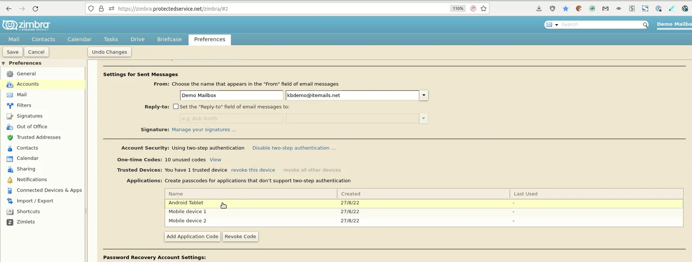Click the reader/translate icon next to zoom level

click(x=473, y=8)
